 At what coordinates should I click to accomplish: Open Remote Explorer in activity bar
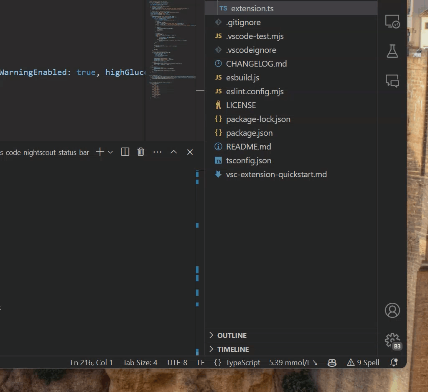click(392, 22)
